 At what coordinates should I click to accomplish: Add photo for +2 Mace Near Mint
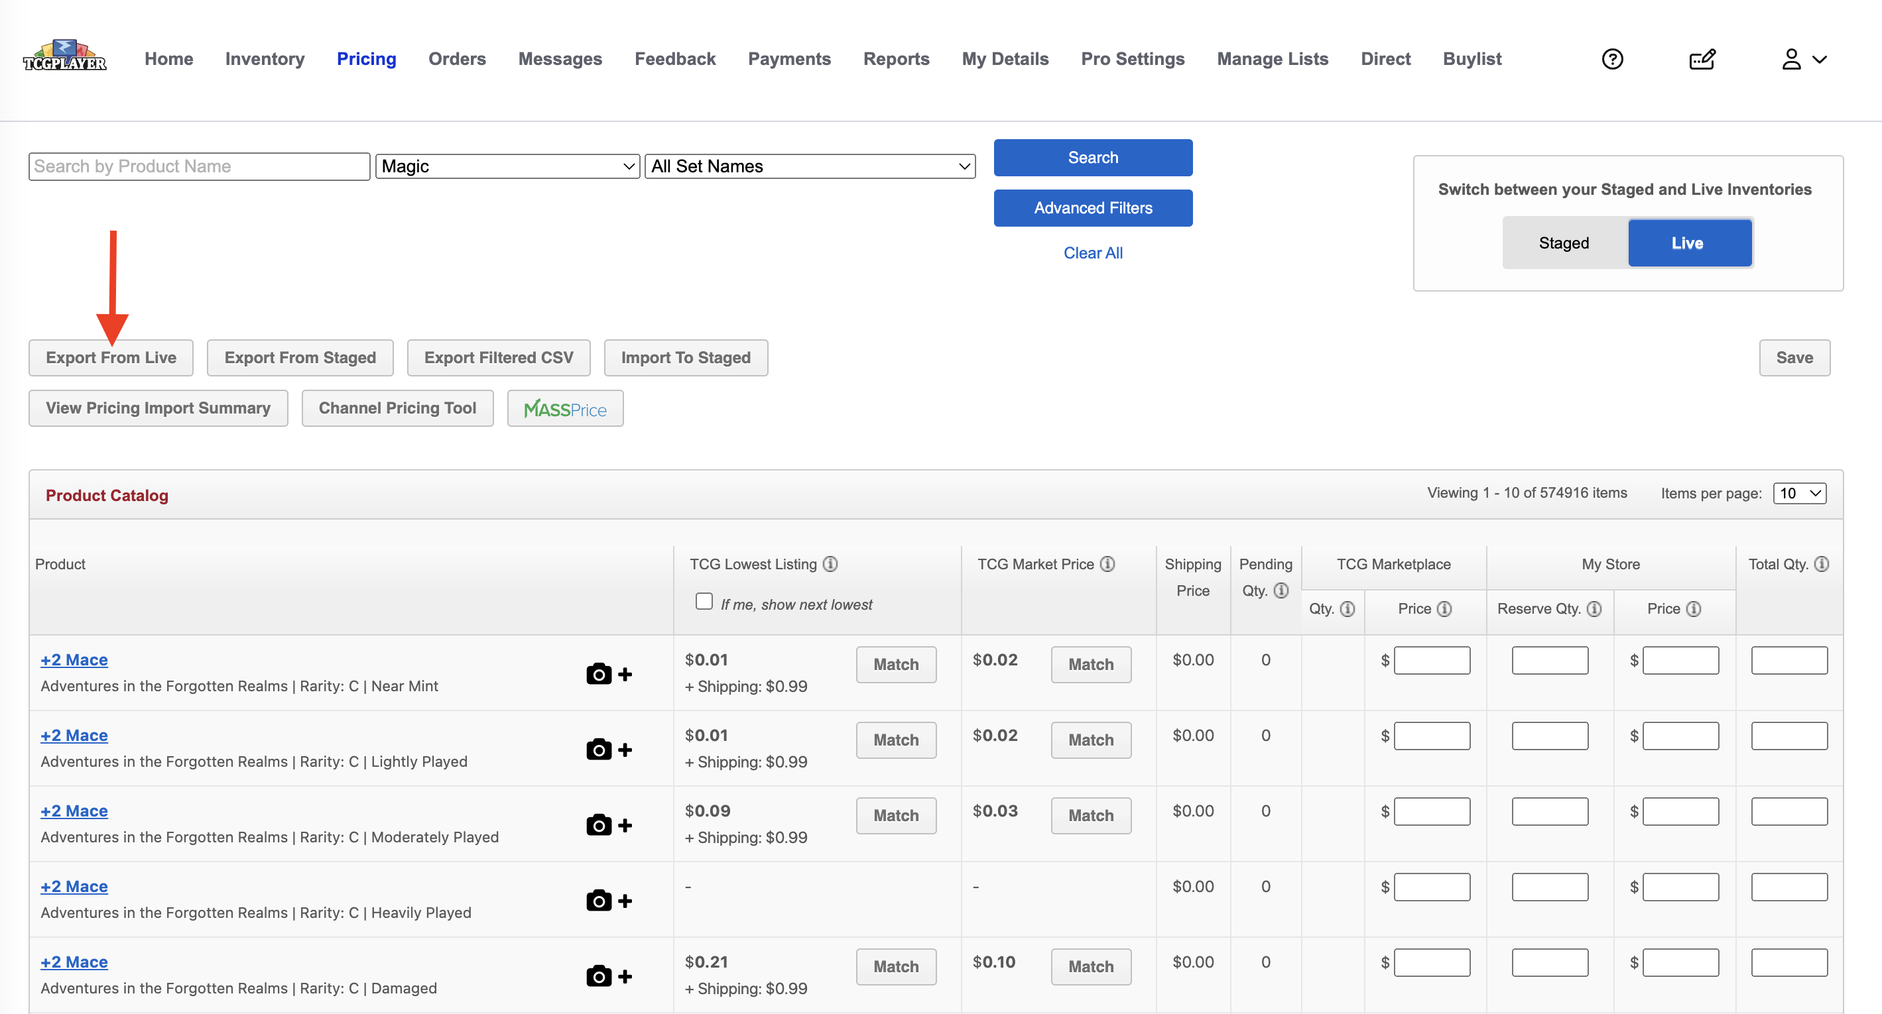(x=609, y=674)
